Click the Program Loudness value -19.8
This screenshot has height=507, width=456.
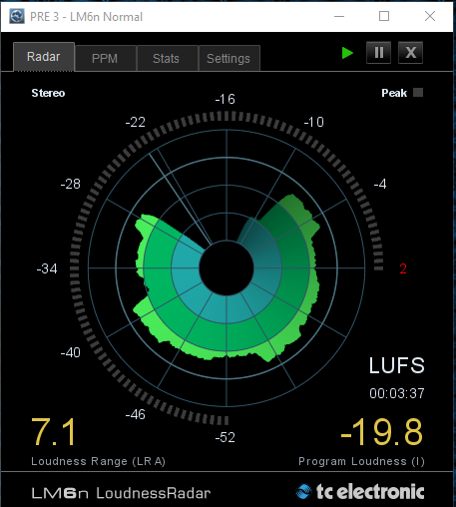(x=382, y=432)
